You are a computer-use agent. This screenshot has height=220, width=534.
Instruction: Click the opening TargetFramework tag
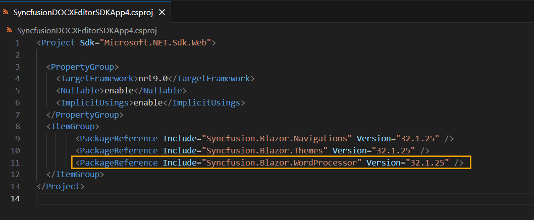click(97, 79)
